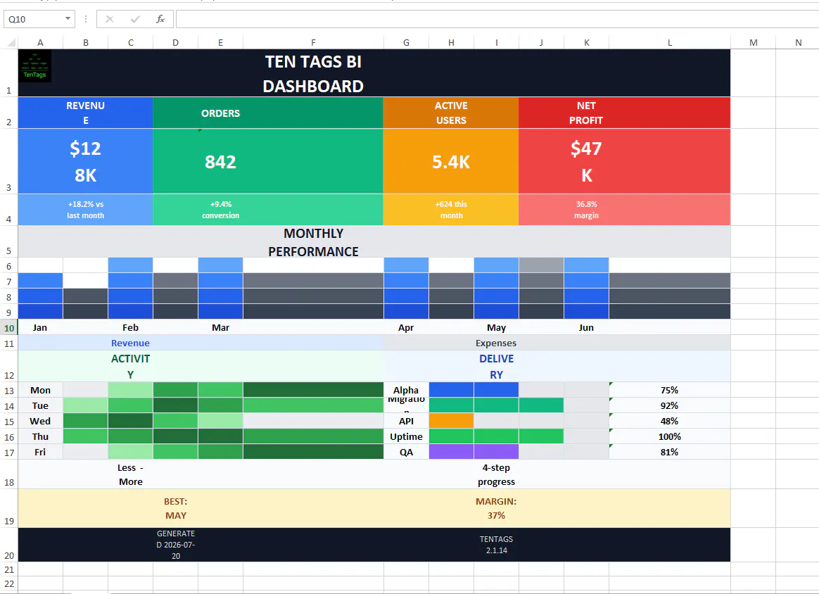Select the Mon row label
The height and width of the screenshot is (594, 819).
point(40,391)
